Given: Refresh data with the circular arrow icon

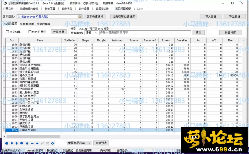Looking at the screenshot, I should [x=53, y=143].
